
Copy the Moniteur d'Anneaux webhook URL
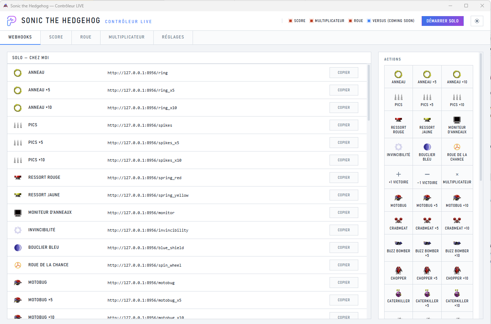(344, 213)
